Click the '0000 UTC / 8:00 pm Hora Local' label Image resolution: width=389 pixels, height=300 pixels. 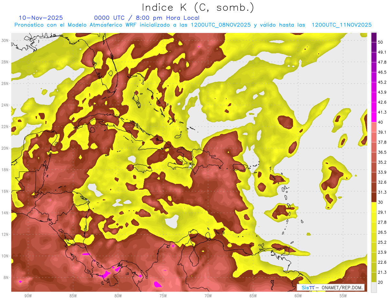[147, 18]
